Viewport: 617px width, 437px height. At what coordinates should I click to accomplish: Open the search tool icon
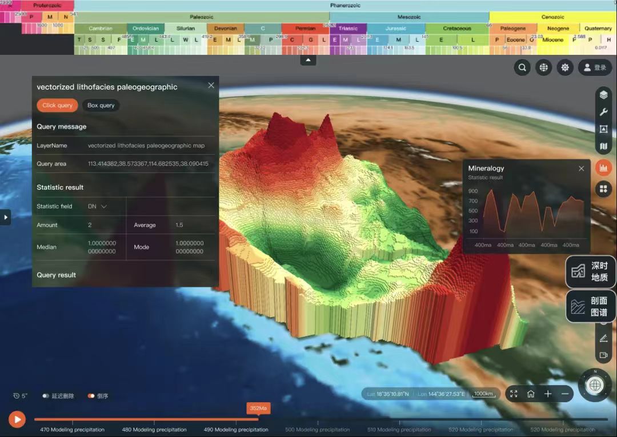click(522, 67)
